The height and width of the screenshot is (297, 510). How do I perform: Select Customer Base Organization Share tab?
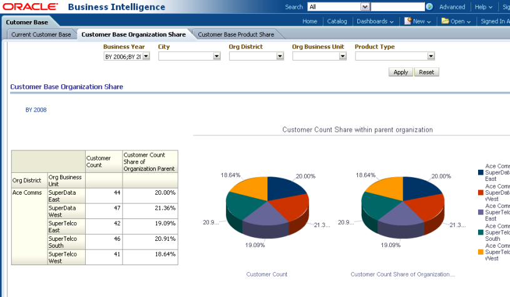click(x=134, y=34)
